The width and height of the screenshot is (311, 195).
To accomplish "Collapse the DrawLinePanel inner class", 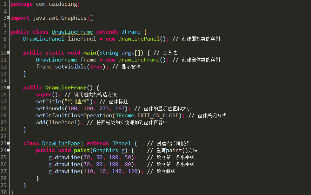I will coord(8,143).
